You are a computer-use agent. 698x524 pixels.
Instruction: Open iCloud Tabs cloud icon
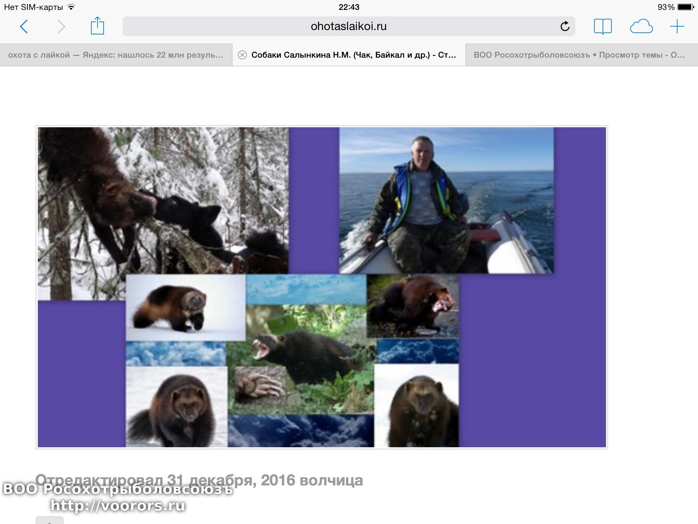pos(641,27)
